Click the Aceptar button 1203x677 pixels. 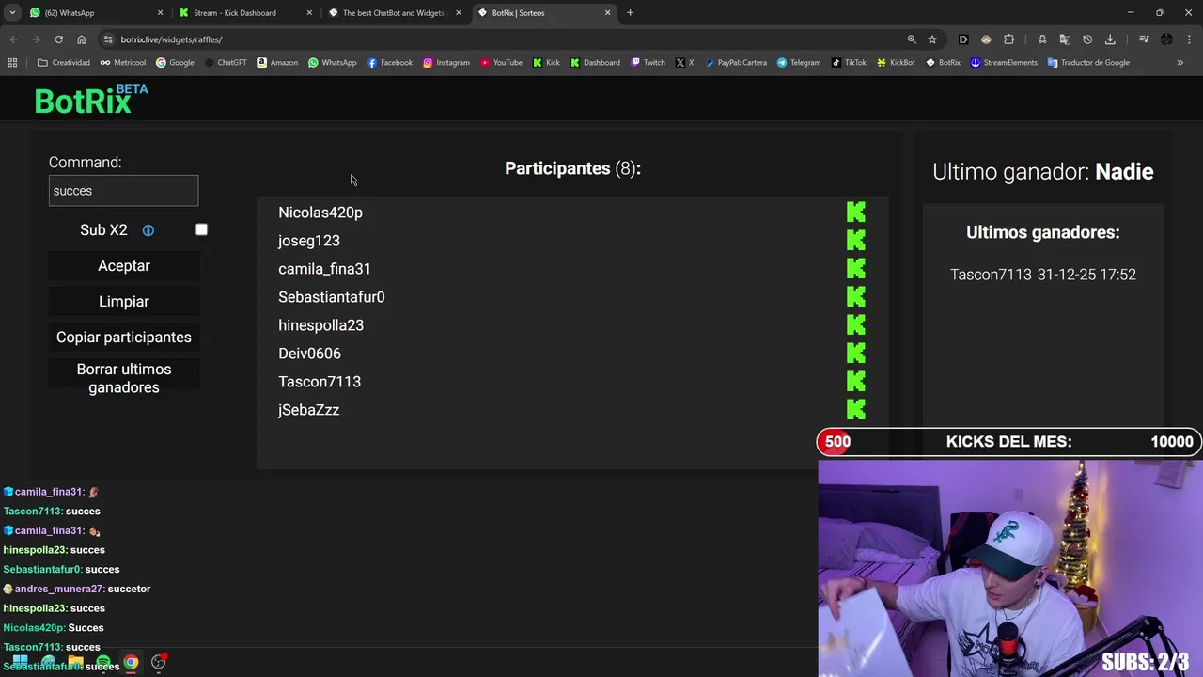[x=124, y=266]
